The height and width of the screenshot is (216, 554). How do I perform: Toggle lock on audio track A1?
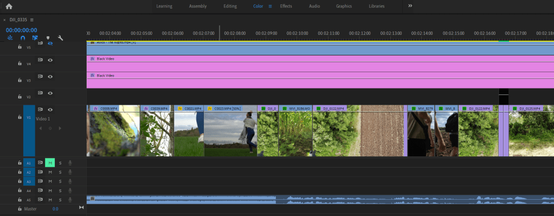[x=20, y=163]
